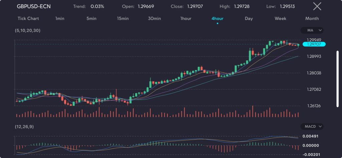
Task: Select the 1hour timeframe
Action: click(186, 18)
